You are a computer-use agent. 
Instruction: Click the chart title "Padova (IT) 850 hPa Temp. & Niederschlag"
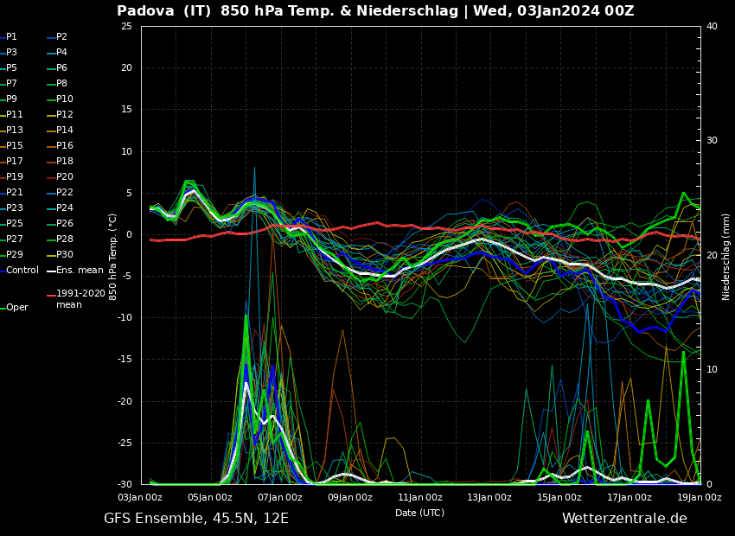click(287, 10)
